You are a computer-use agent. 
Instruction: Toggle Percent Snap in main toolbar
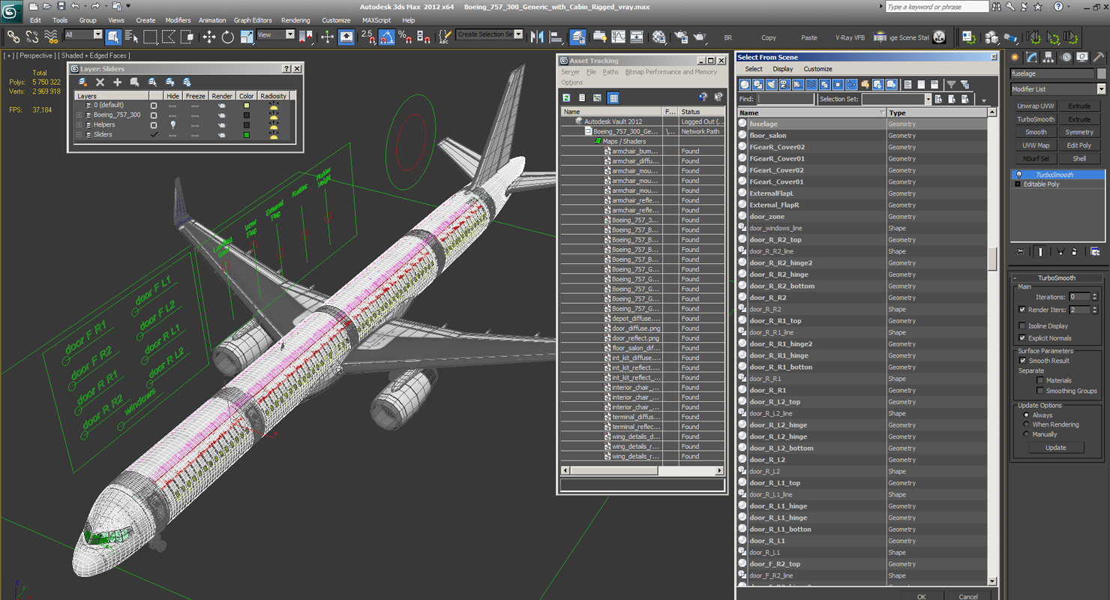tap(405, 36)
